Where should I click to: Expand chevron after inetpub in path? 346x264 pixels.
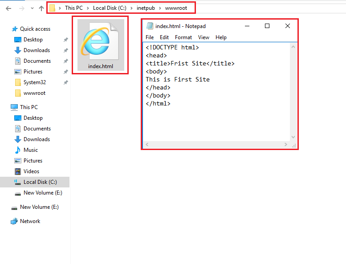click(x=160, y=8)
